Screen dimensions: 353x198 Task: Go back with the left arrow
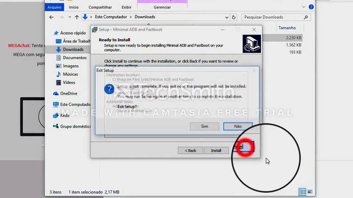click(51, 17)
